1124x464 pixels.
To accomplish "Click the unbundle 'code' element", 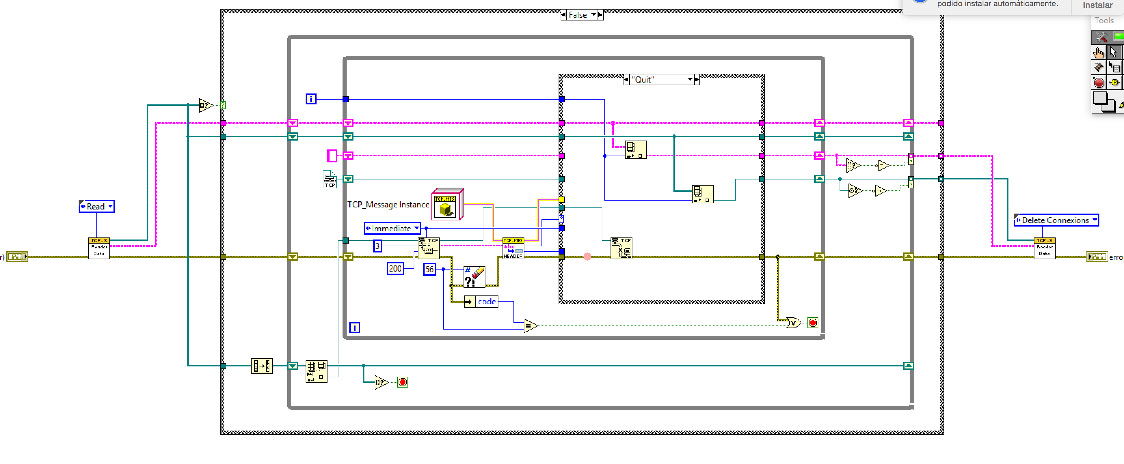I will pos(481,302).
